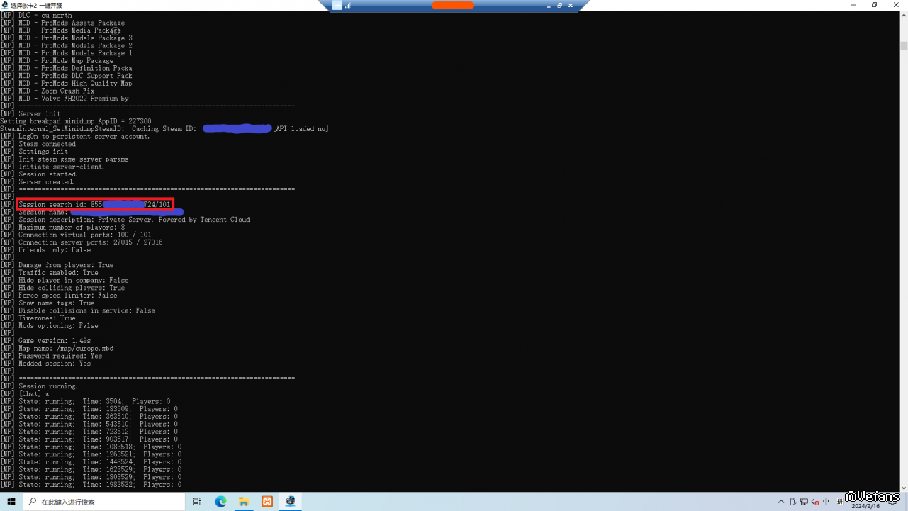
Task: Restore down the remote desktop session window
Action: [559, 5]
